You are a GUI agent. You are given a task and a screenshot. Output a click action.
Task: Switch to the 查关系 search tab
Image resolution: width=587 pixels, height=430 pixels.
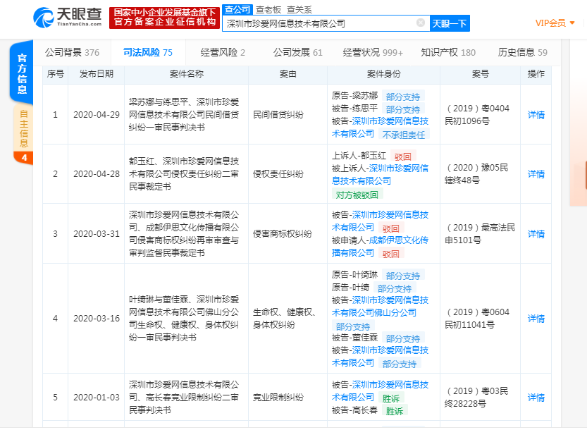pyautogui.click(x=299, y=9)
